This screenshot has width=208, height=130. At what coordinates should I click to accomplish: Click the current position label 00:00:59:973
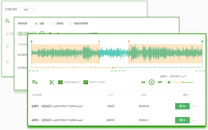pos(118,71)
